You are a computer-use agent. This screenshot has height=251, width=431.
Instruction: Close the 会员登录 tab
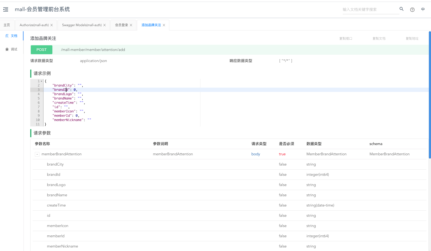131,25
